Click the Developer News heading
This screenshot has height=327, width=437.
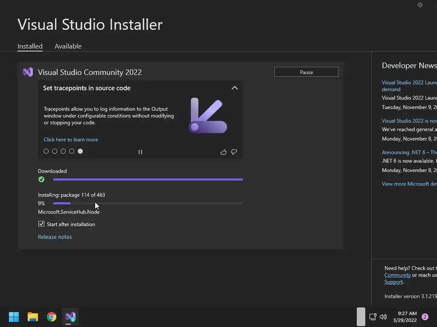tap(409, 66)
